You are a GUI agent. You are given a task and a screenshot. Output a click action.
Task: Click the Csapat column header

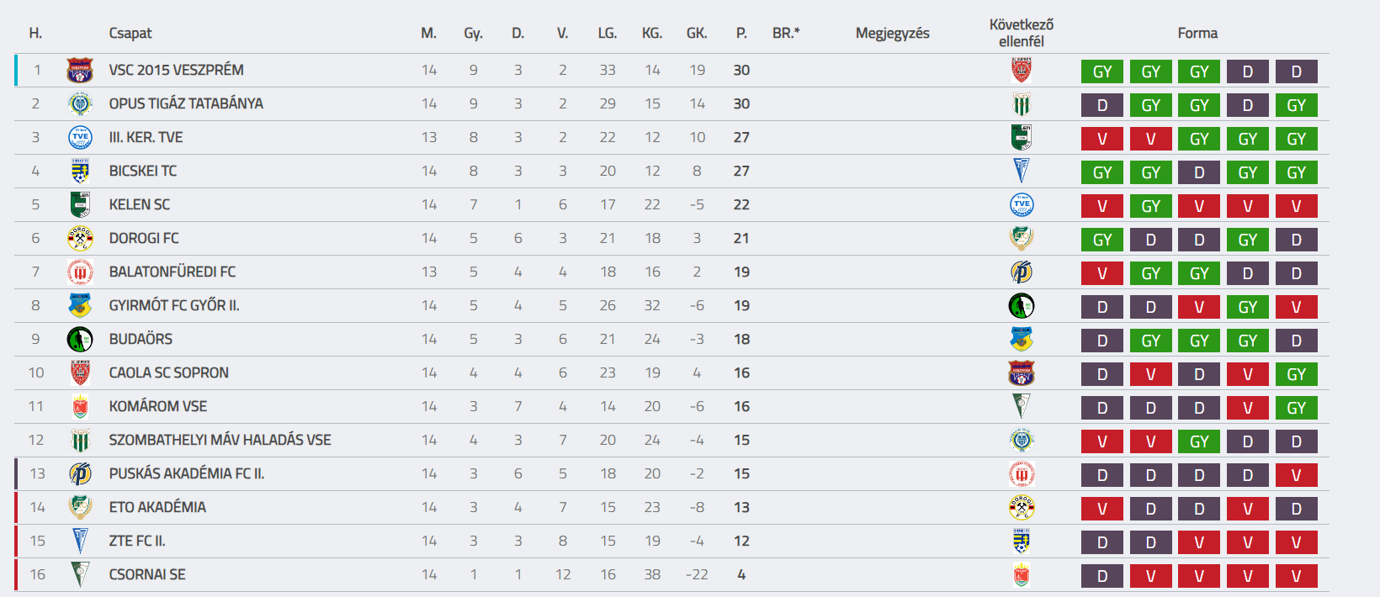pyautogui.click(x=130, y=34)
